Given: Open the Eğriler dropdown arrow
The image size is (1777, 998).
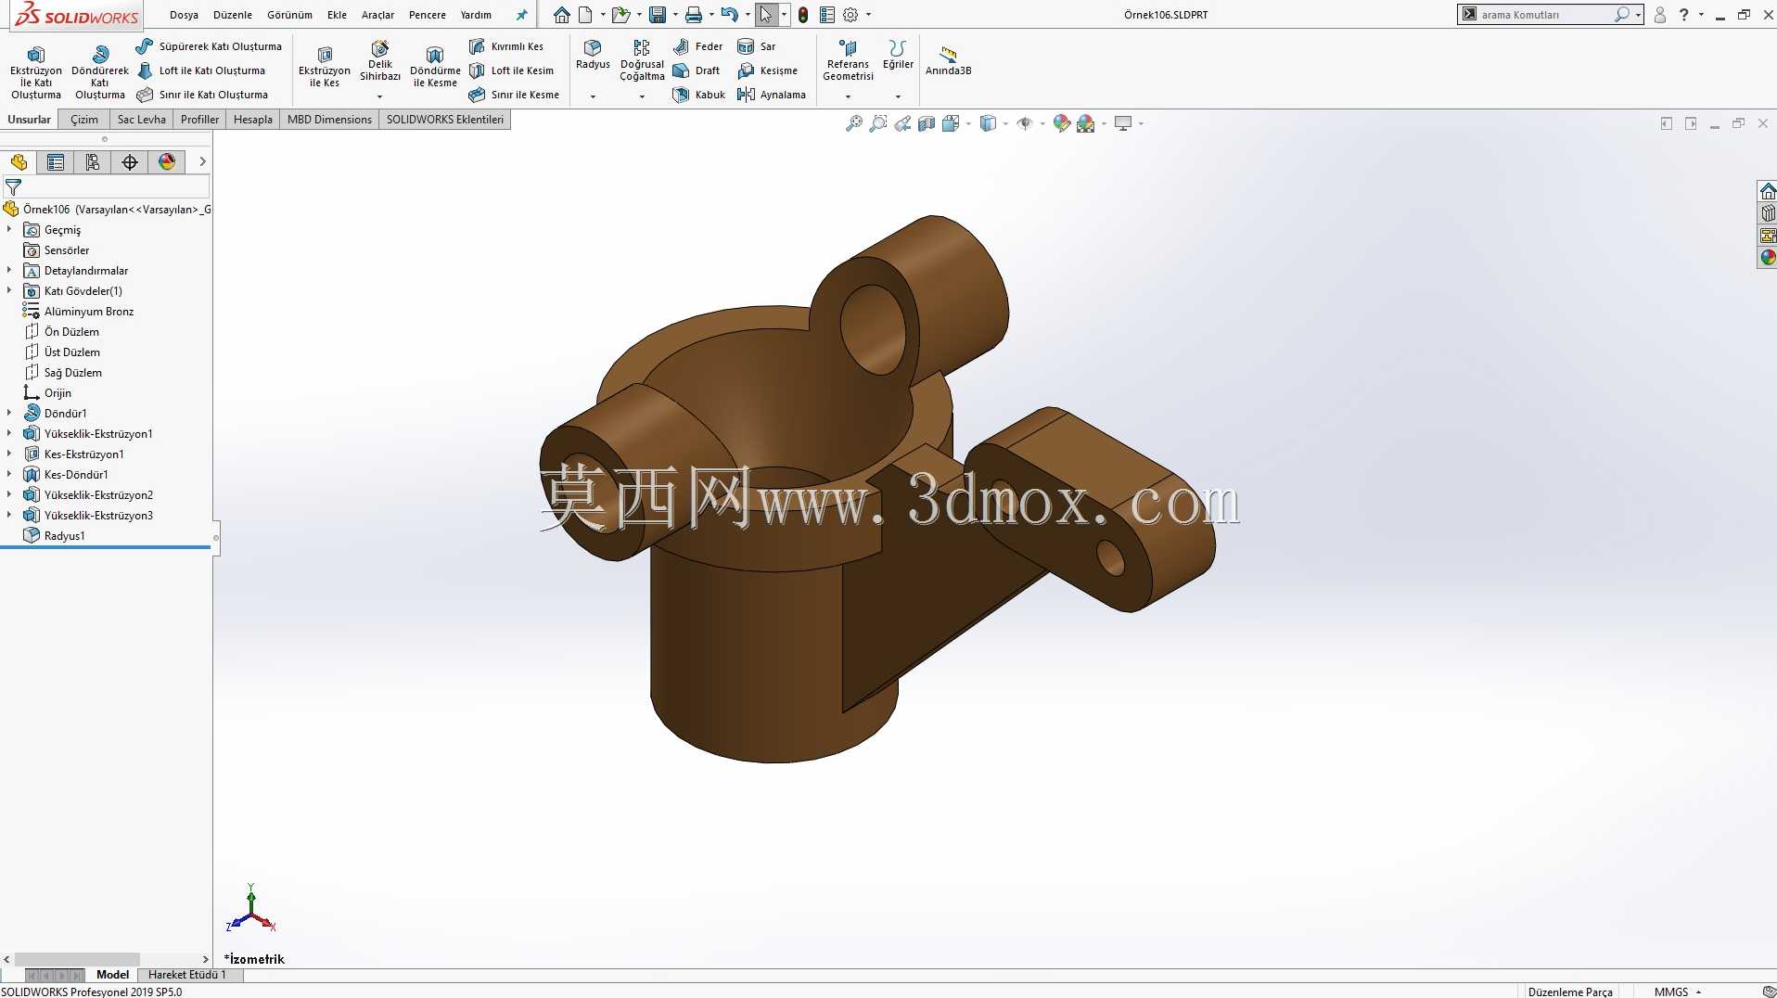Looking at the screenshot, I should click(898, 96).
